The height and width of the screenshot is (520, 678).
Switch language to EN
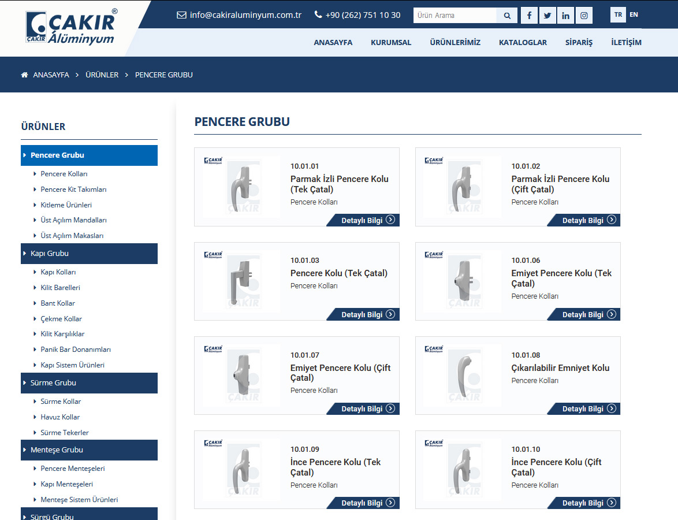point(634,15)
